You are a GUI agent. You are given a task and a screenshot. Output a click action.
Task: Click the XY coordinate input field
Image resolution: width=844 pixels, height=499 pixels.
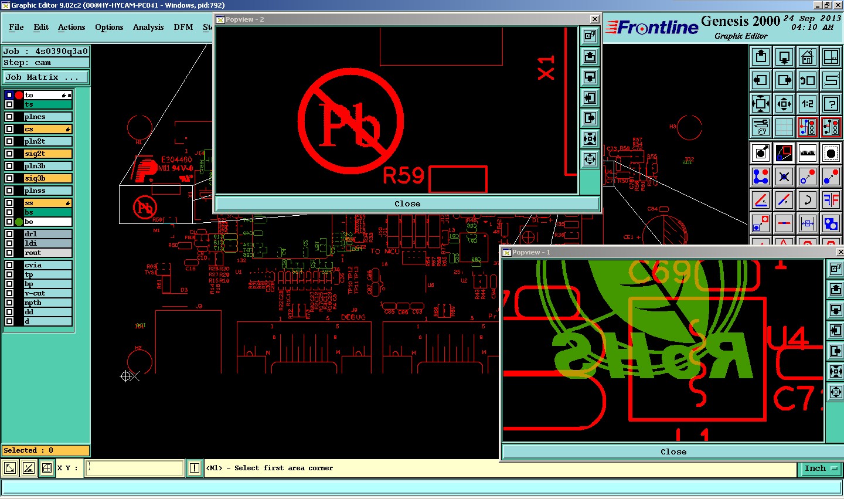[134, 468]
